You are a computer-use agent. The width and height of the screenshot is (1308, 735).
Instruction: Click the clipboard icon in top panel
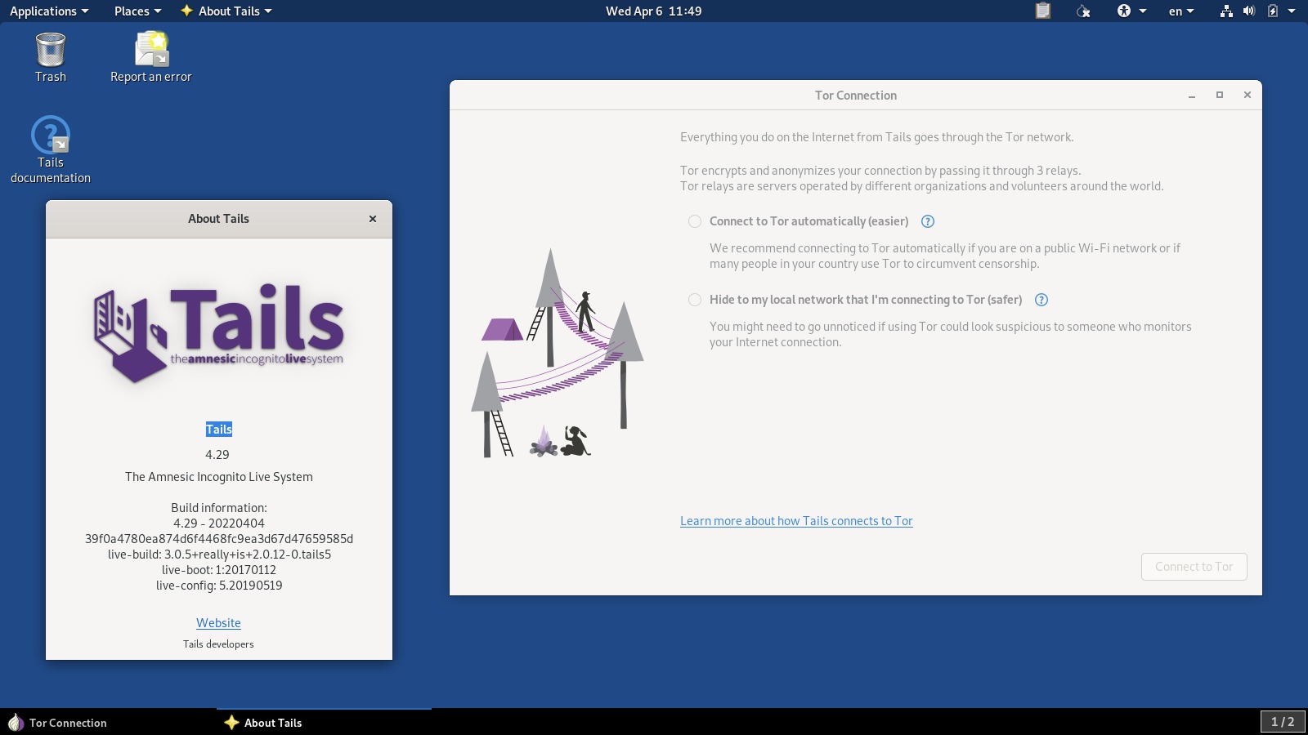tap(1042, 11)
